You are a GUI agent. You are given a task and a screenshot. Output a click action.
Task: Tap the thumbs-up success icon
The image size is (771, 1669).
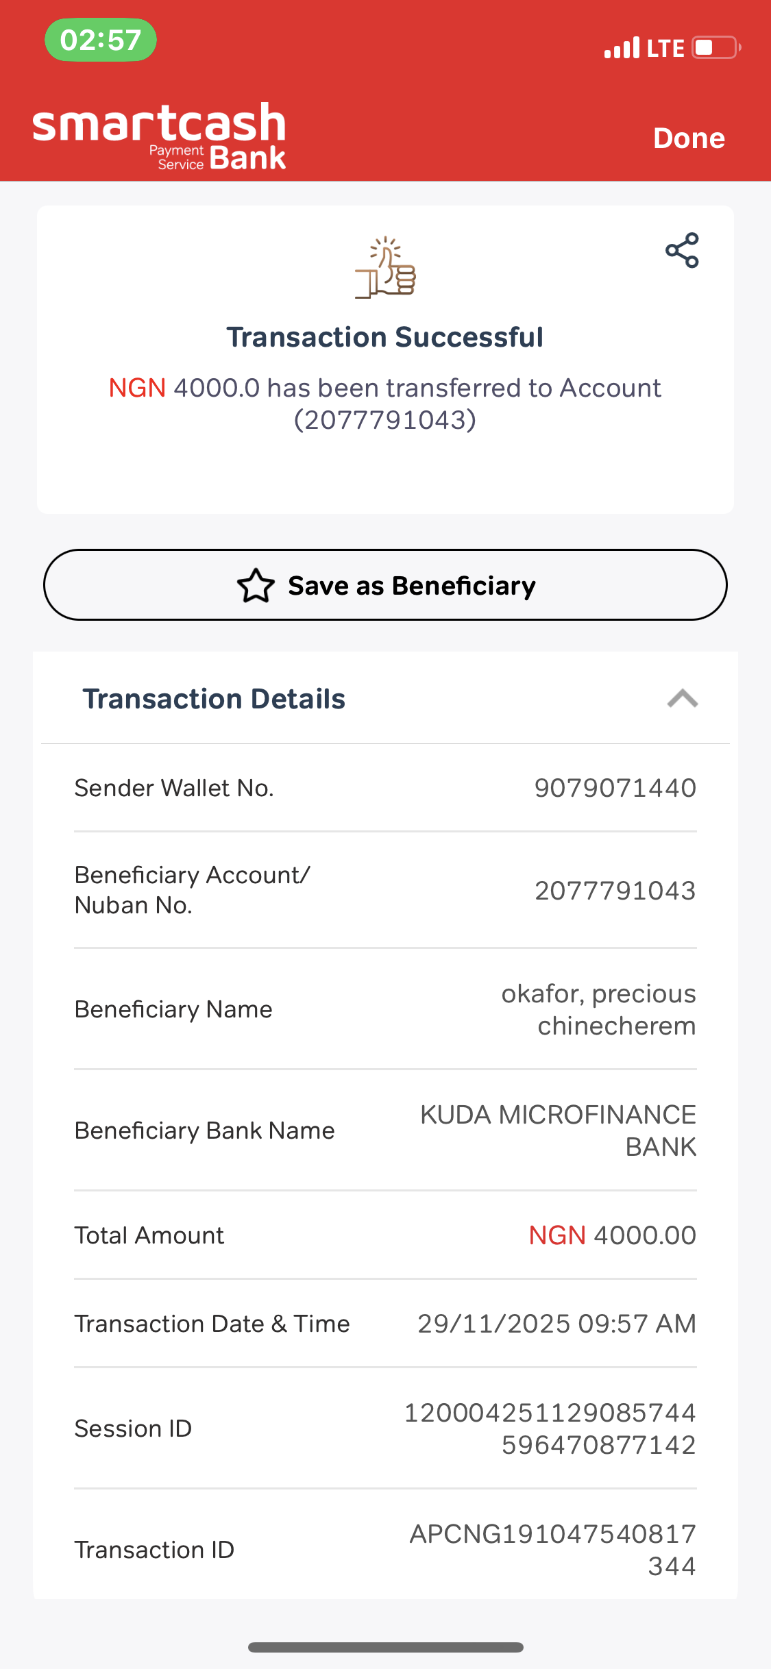[386, 267]
